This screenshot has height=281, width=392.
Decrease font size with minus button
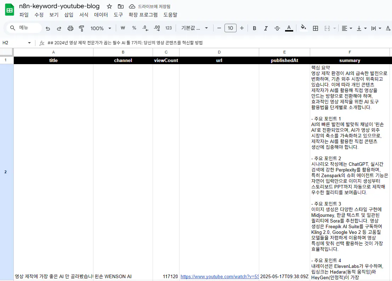pos(219,28)
